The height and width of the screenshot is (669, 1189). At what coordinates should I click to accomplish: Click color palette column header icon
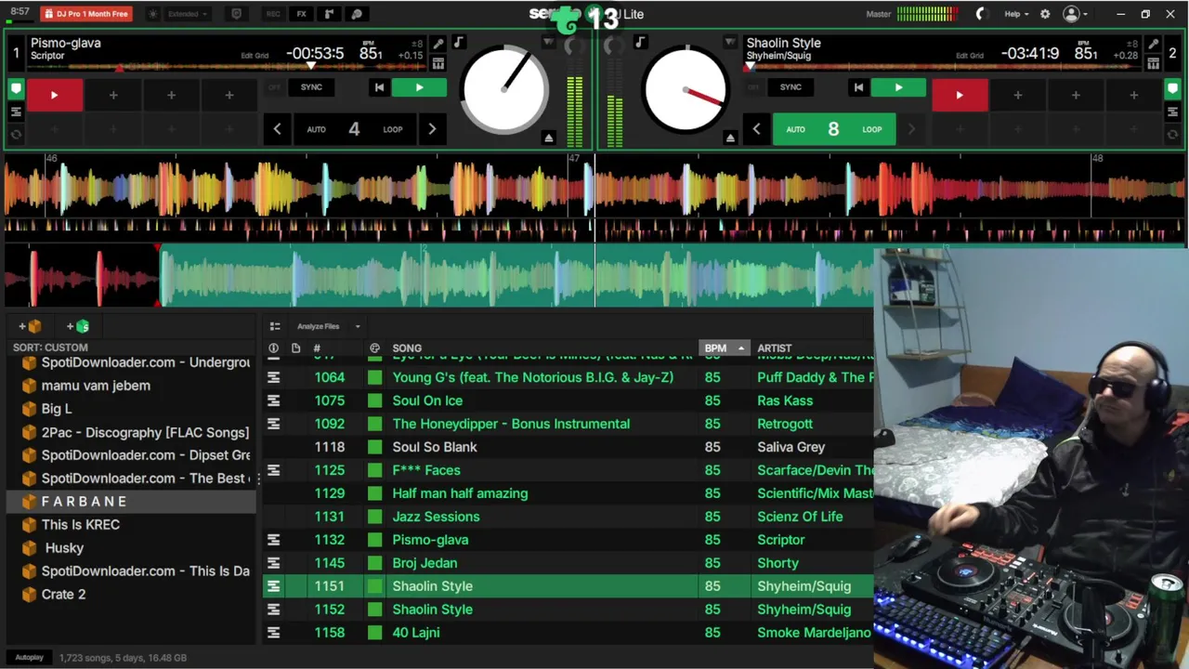point(374,348)
